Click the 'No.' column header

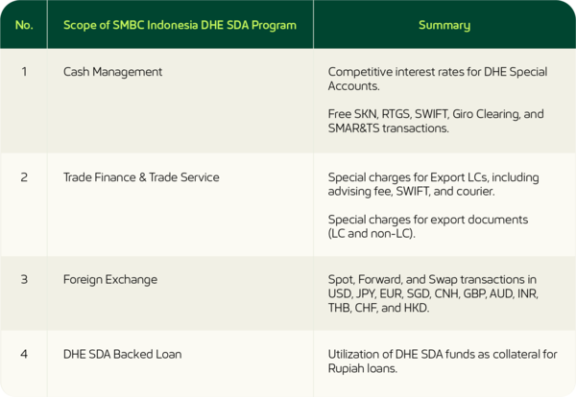[24, 25]
